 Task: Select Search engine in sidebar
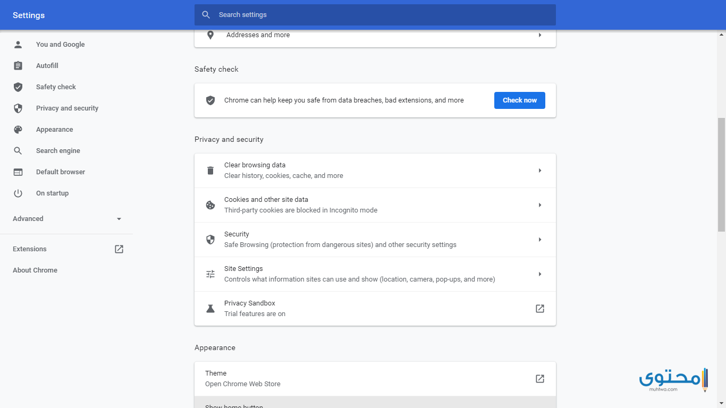click(x=58, y=151)
